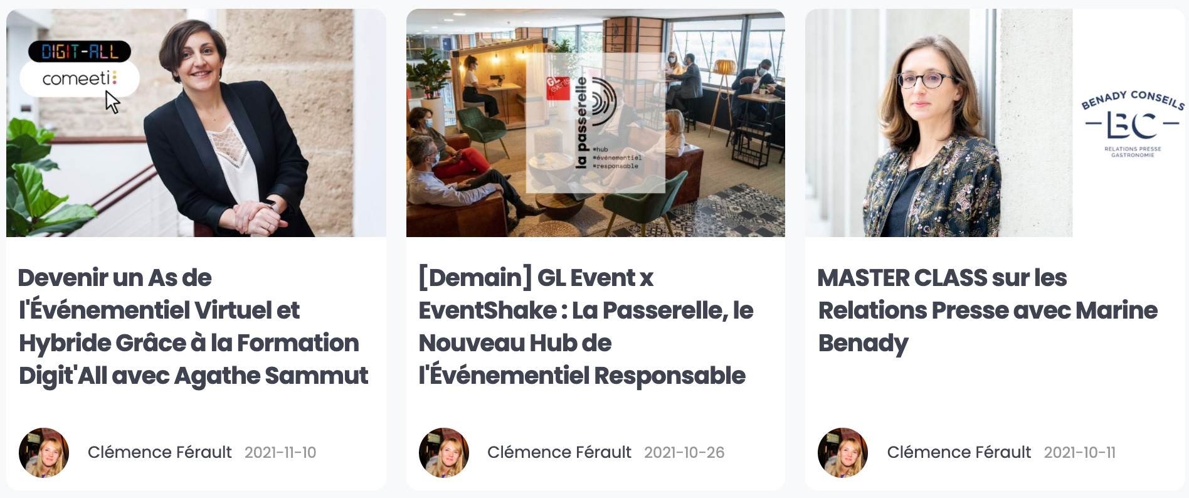Open Master Class Relations Presse article

(x=988, y=310)
